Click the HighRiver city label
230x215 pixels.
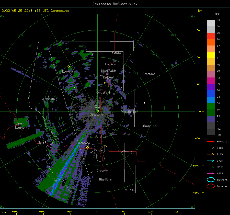pos(106,179)
